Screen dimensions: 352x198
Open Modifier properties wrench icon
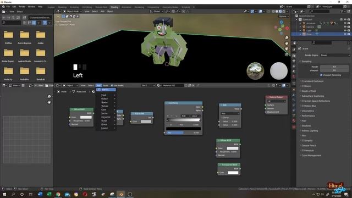294,95
